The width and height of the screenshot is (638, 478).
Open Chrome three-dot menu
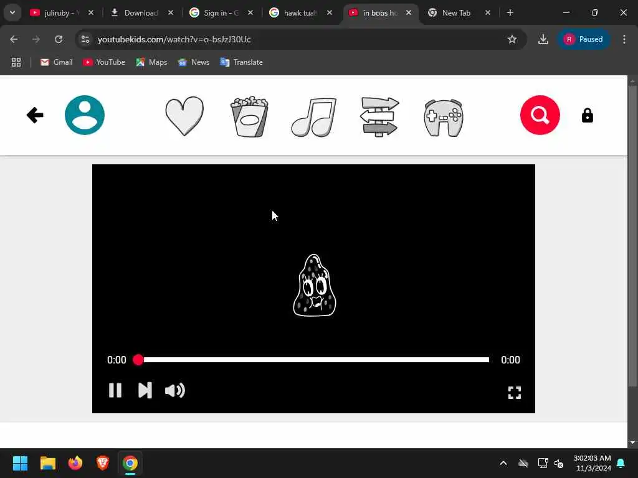pyautogui.click(x=624, y=39)
